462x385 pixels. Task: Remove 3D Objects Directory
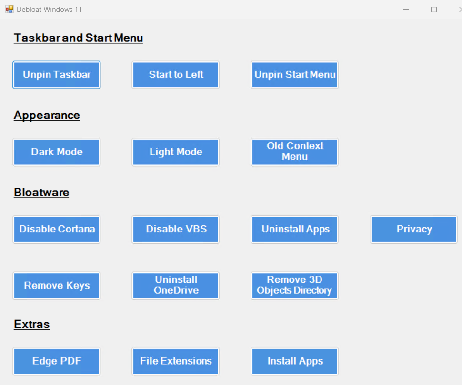pos(295,286)
